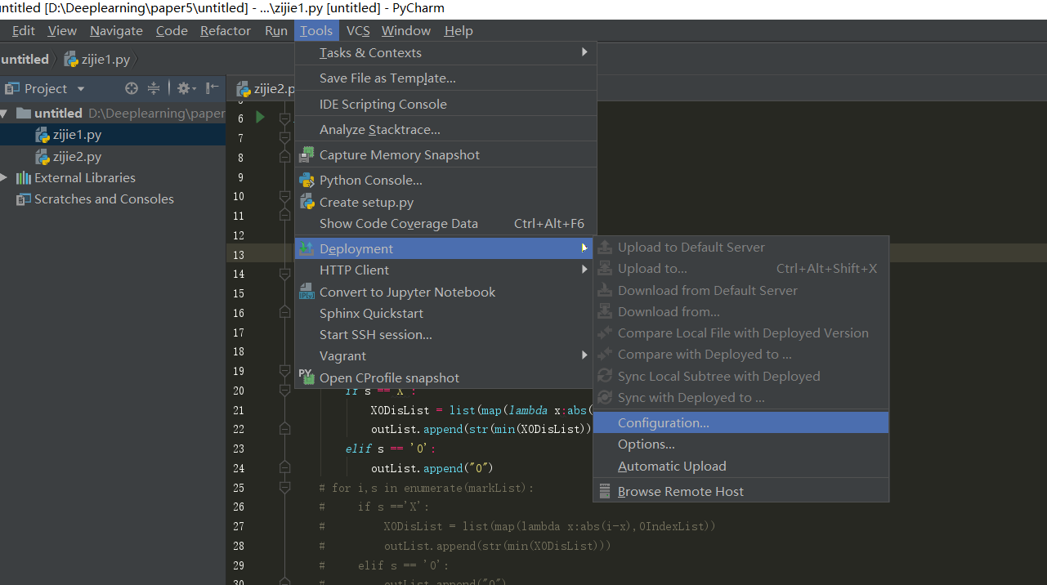The image size is (1047, 585).
Task: Collapse the untitled project tree node
Action: [4, 113]
